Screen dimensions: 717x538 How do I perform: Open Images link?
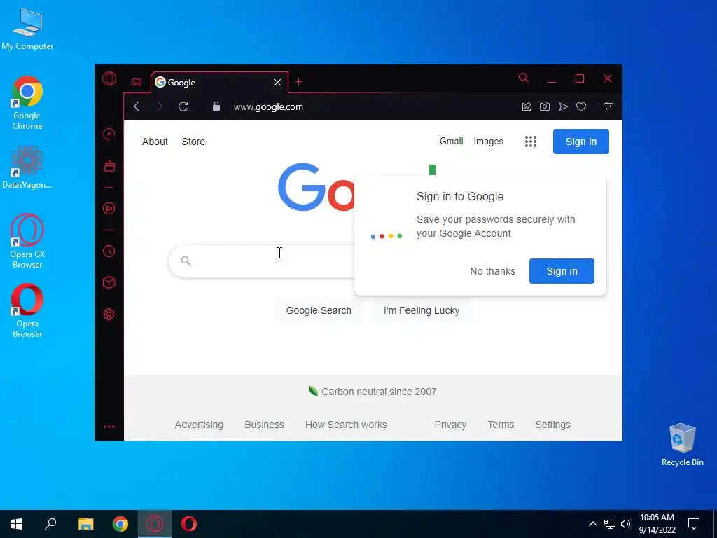point(488,142)
